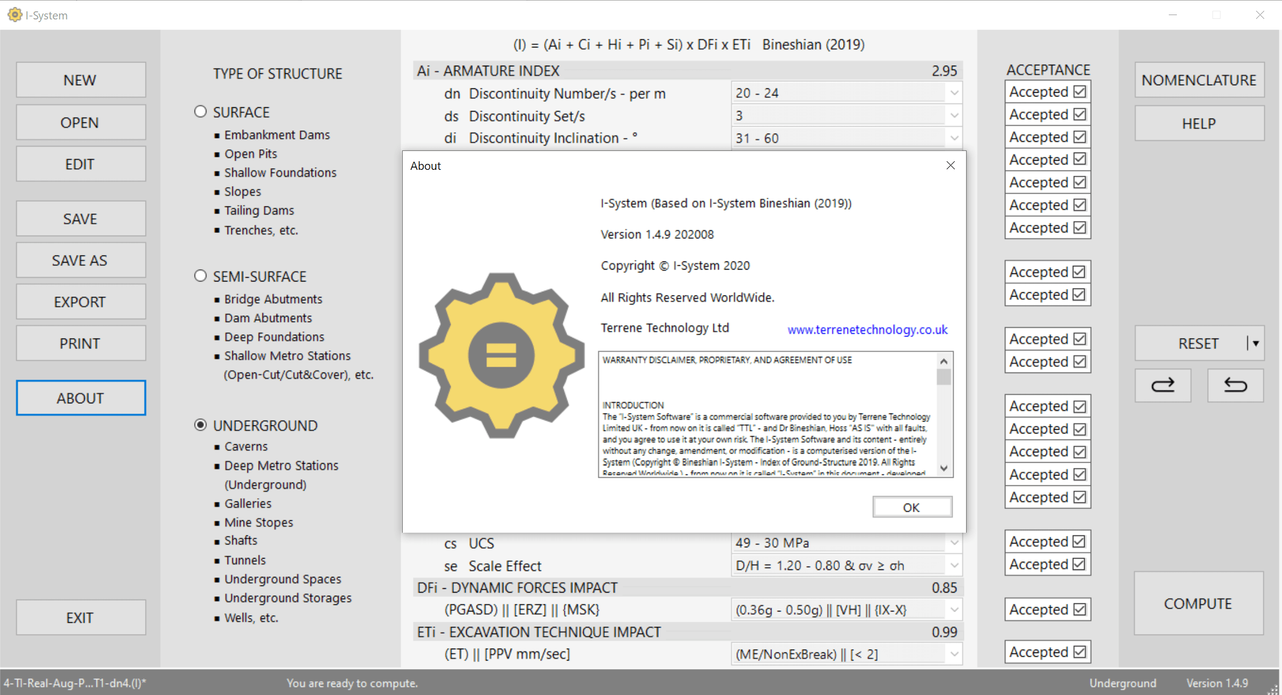The height and width of the screenshot is (695, 1282).
Task: Select the UNDERGROUND radio button
Action: click(x=201, y=425)
